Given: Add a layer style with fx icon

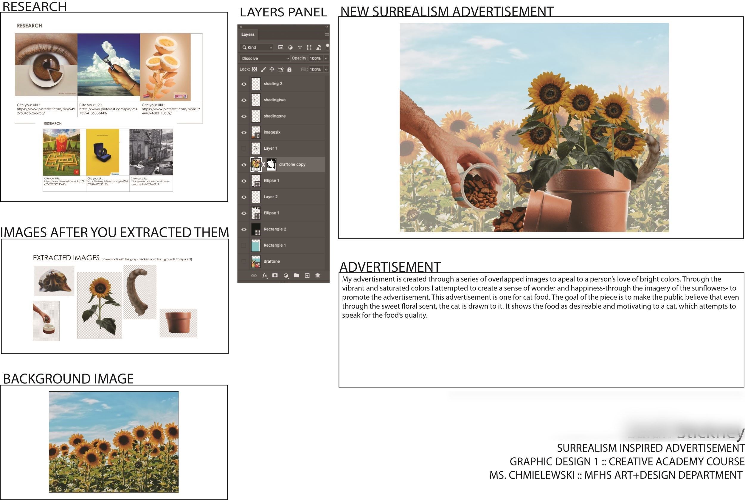Looking at the screenshot, I should (x=265, y=276).
